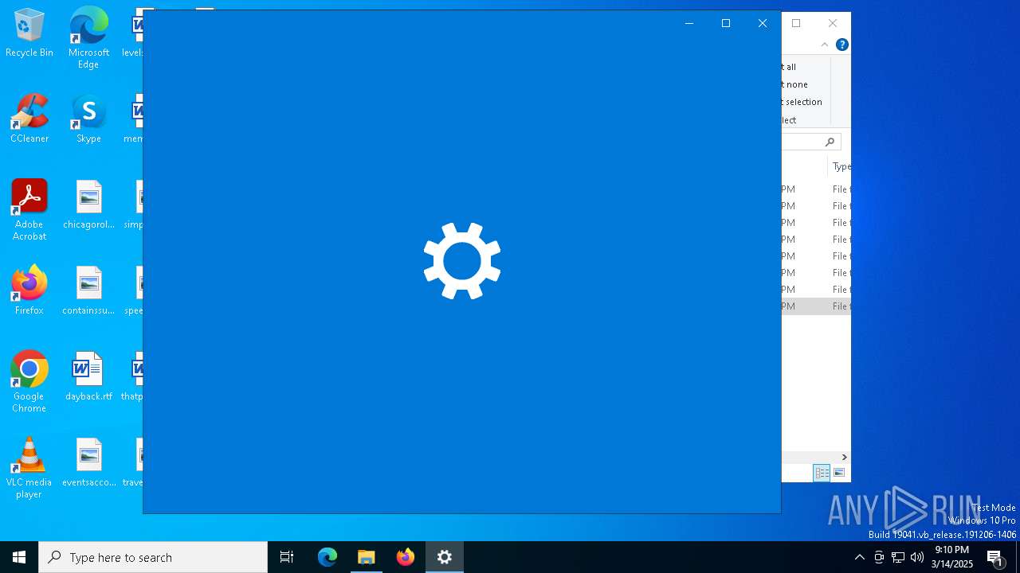Viewport: 1020px width, 573px height.
Task: Select the highlighted last row in Explorer
Action: coord(816,306)
